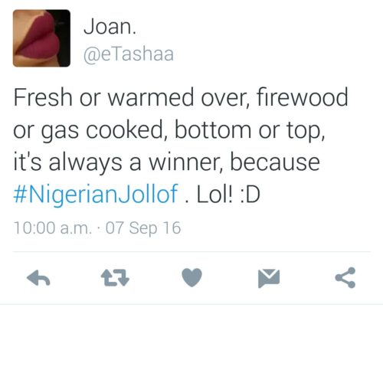Click the word 'because' before the hashtag
This screenshot has height=383, width=383.
275,162
